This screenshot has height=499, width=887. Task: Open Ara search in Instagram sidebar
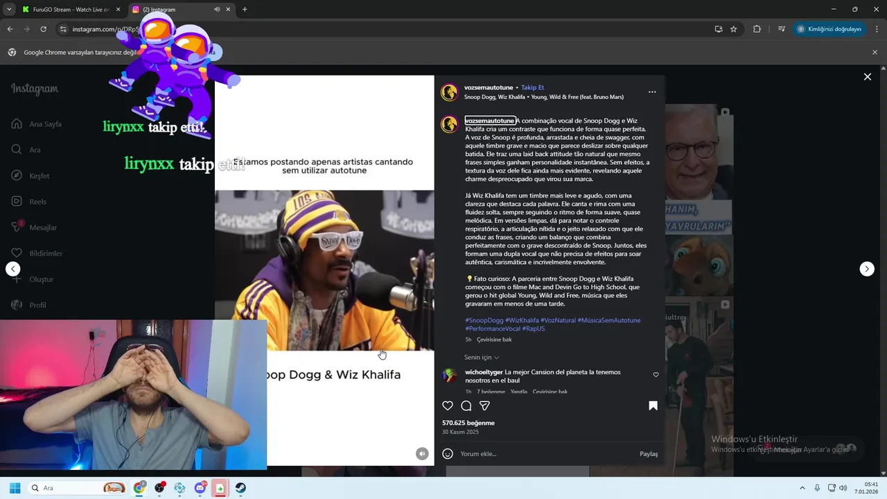(x=26, y=150)
